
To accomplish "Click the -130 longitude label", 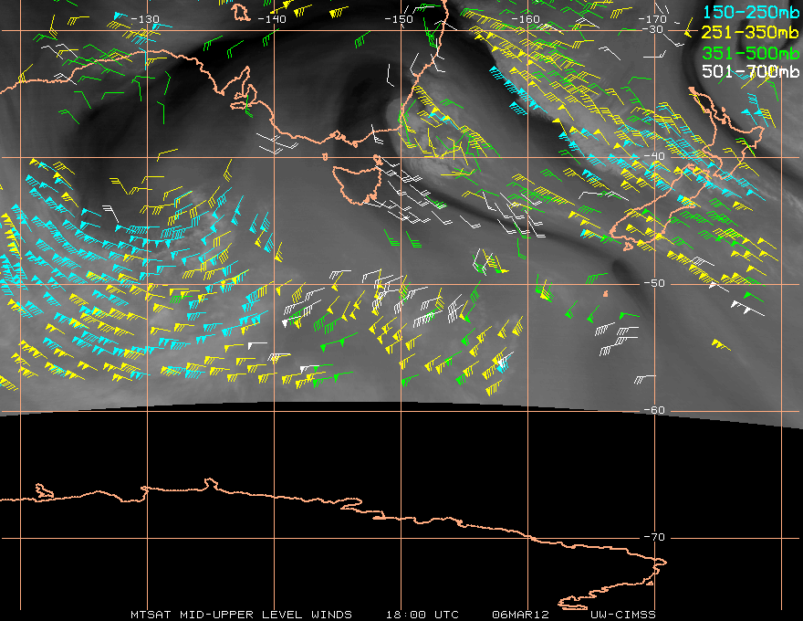I will [x=145, y=19].
